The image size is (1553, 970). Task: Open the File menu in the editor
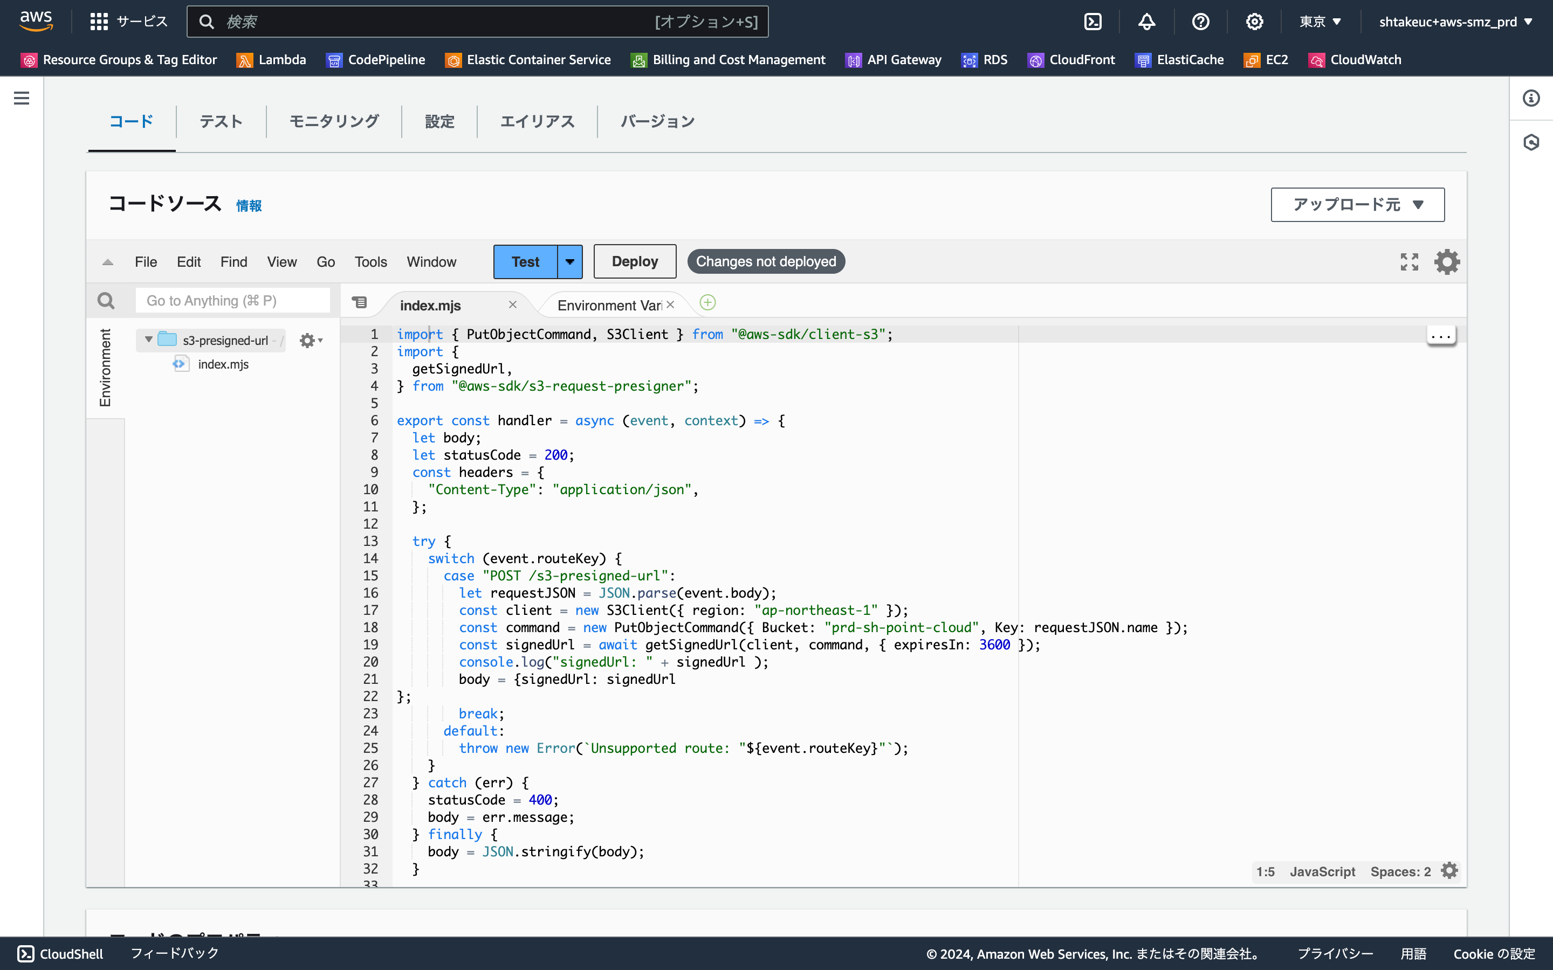coord(146,261)
